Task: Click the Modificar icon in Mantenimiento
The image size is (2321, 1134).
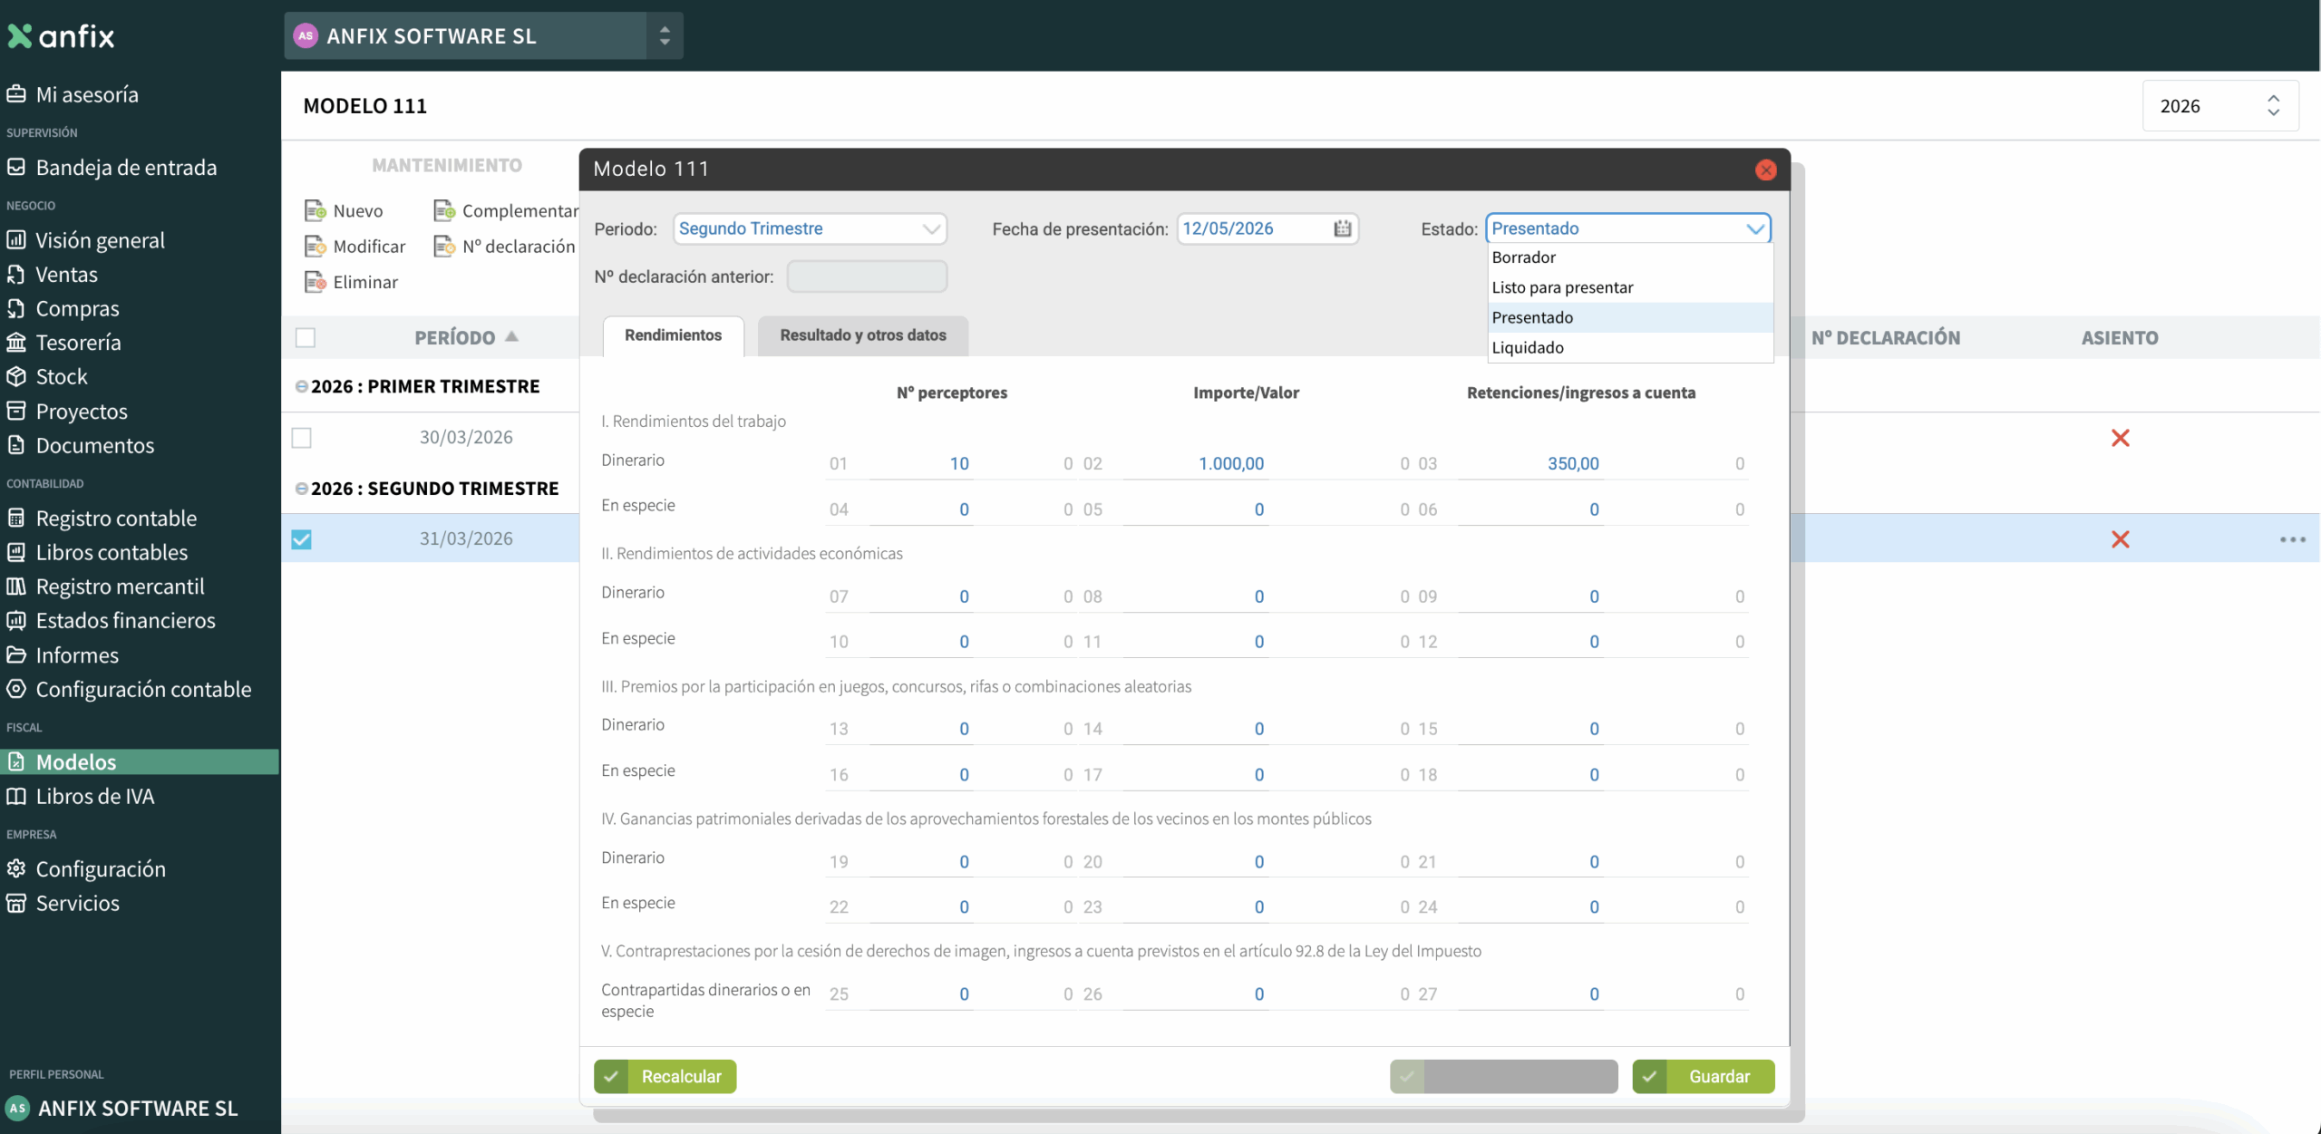Action: point(315,247)
